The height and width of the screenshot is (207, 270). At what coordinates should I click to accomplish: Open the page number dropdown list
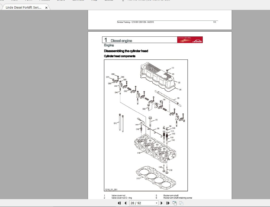click(x=156, y=203)
